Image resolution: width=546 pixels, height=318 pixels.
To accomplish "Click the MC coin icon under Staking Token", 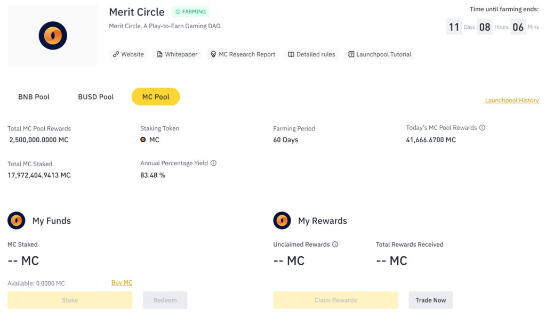I will coord(143,140).
